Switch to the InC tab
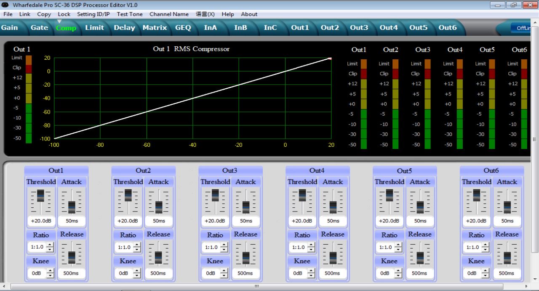 tap(270, 27)
